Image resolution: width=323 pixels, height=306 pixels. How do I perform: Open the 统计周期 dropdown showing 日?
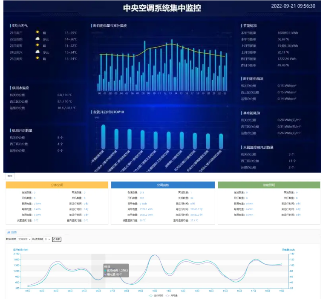(48, 239)
